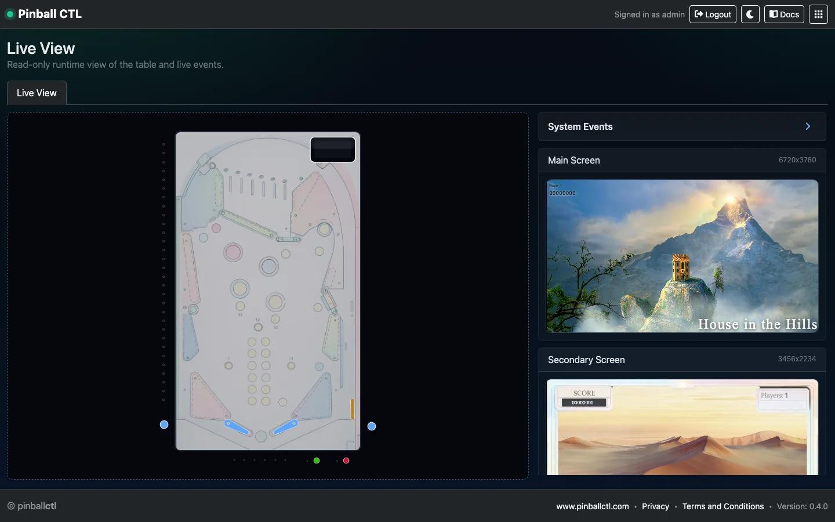
Task: Click the backbox display atop the playfield
Action: (333, 149)
